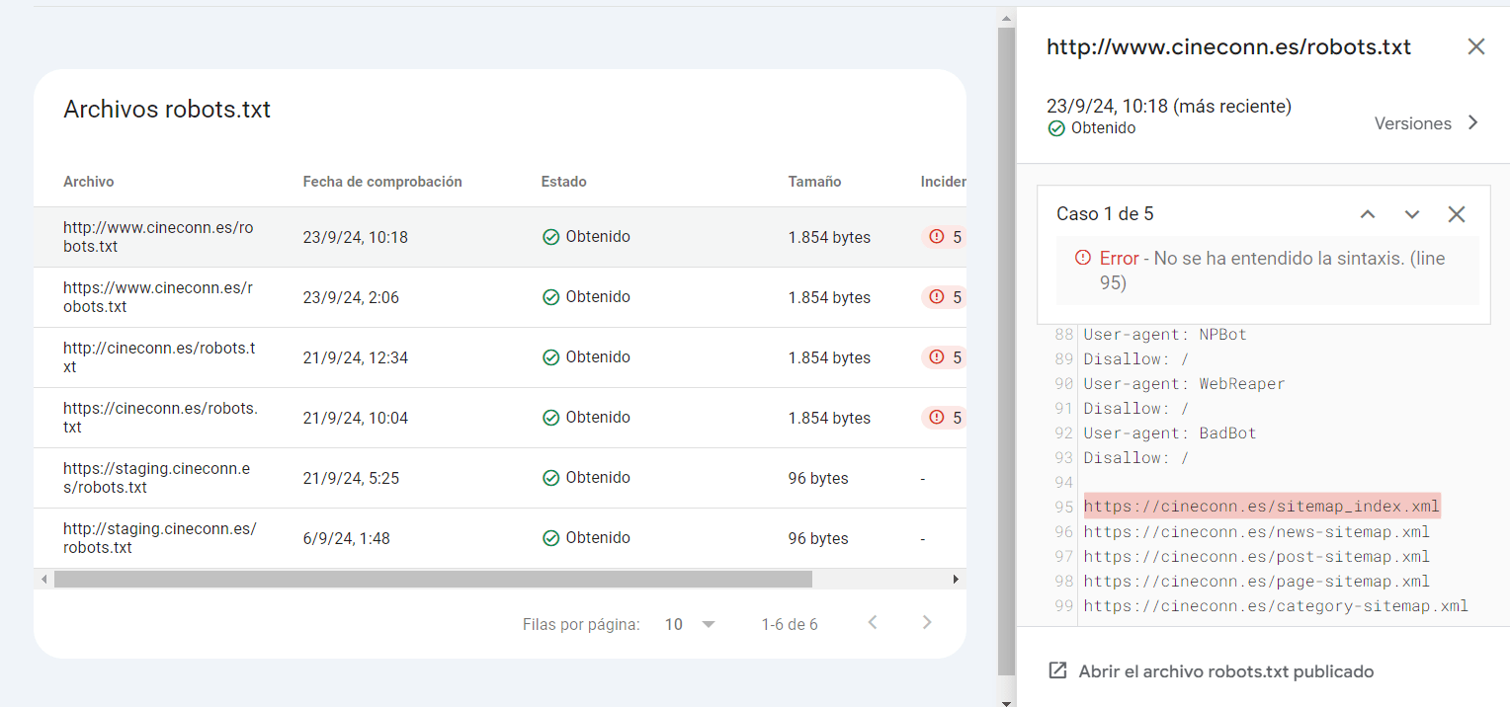The width and height of the screenshot is (1510, 707).
Task: Go to next error case
Action: tap(1412, 214)
